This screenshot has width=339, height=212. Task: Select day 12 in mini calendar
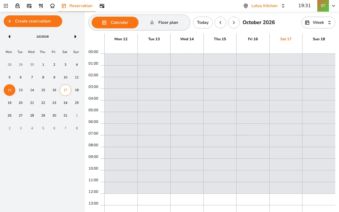pos(10,90)
